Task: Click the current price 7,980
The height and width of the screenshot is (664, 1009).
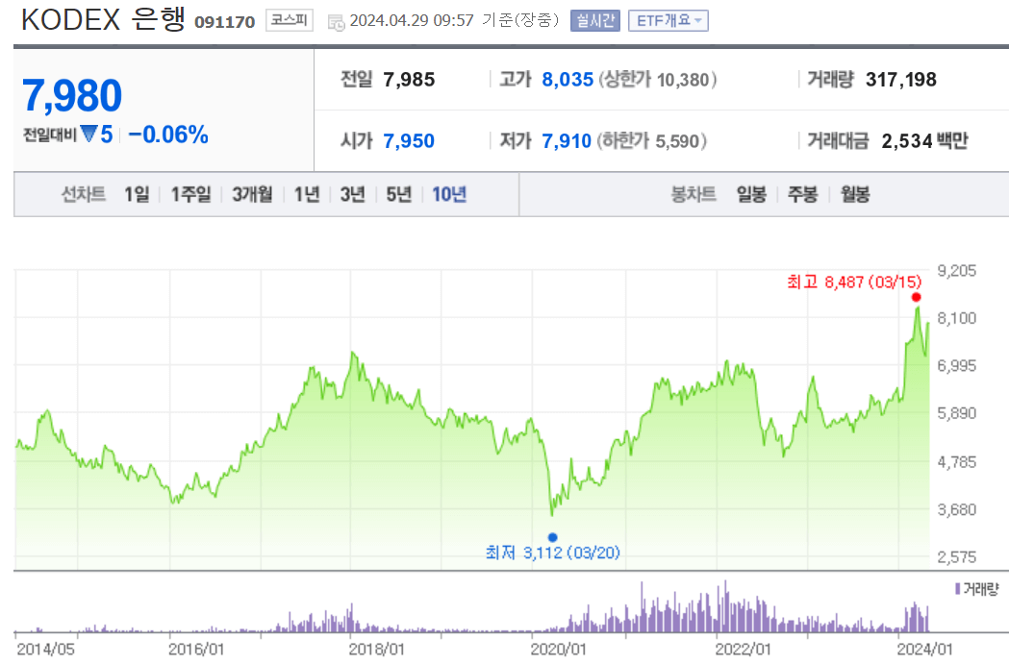Action: pos(72,96)
